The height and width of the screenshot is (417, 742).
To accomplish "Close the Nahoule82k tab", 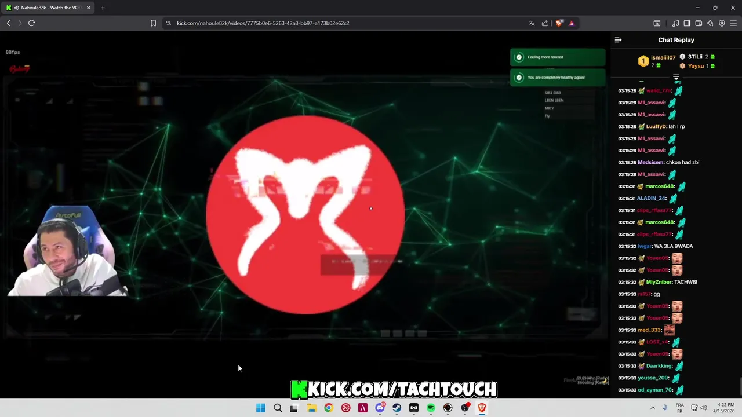I will (x=88, y=8).
